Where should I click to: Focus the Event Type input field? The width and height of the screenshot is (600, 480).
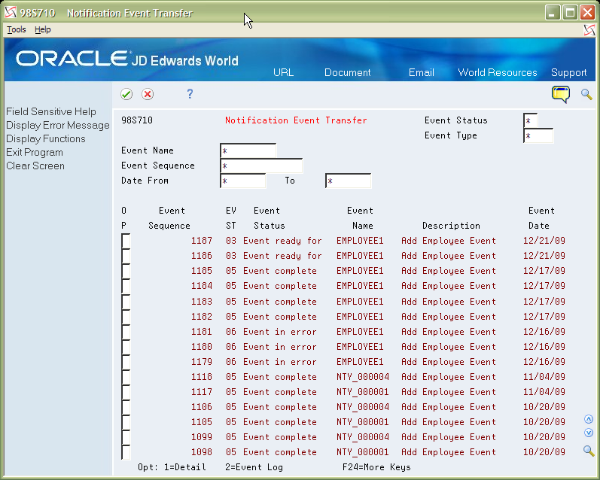538,135
